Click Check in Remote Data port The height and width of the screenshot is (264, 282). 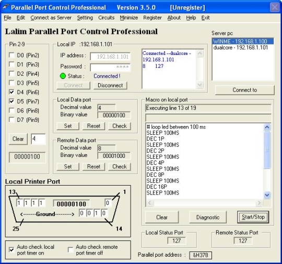120,167
